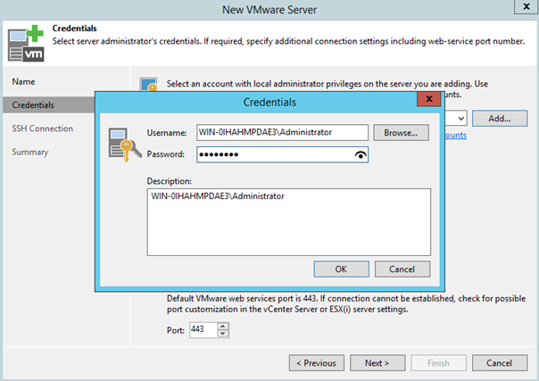Click the Description: label
Image resolution: width=539 pixels, height=381 pixels.
(x=170, y=181)
